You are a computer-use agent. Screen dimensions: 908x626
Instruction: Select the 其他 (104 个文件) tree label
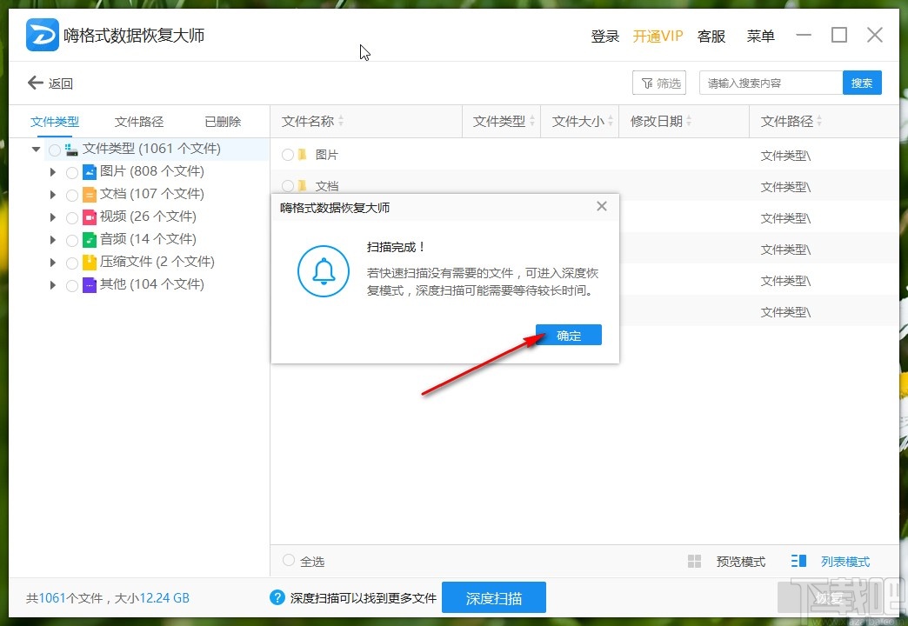point(151,283)
